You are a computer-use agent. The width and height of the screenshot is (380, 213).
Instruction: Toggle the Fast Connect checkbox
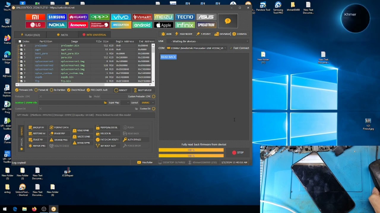[x=231, y=48]
